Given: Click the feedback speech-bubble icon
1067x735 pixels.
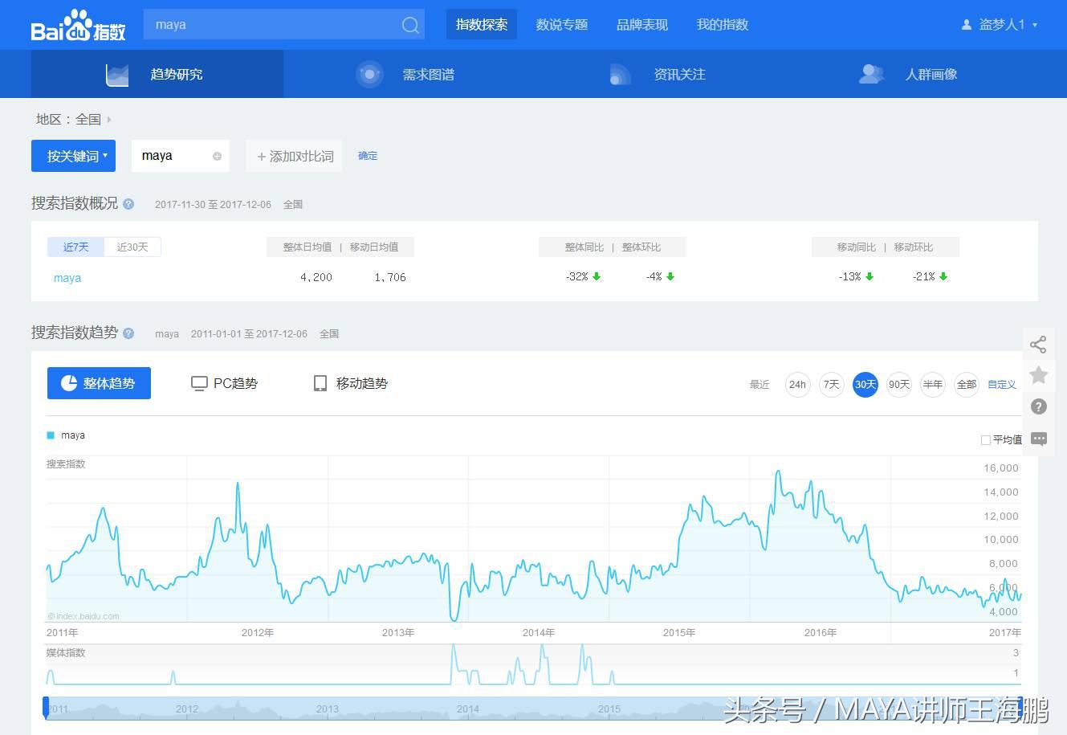Looking at the screenshot, I should 1038,438.
